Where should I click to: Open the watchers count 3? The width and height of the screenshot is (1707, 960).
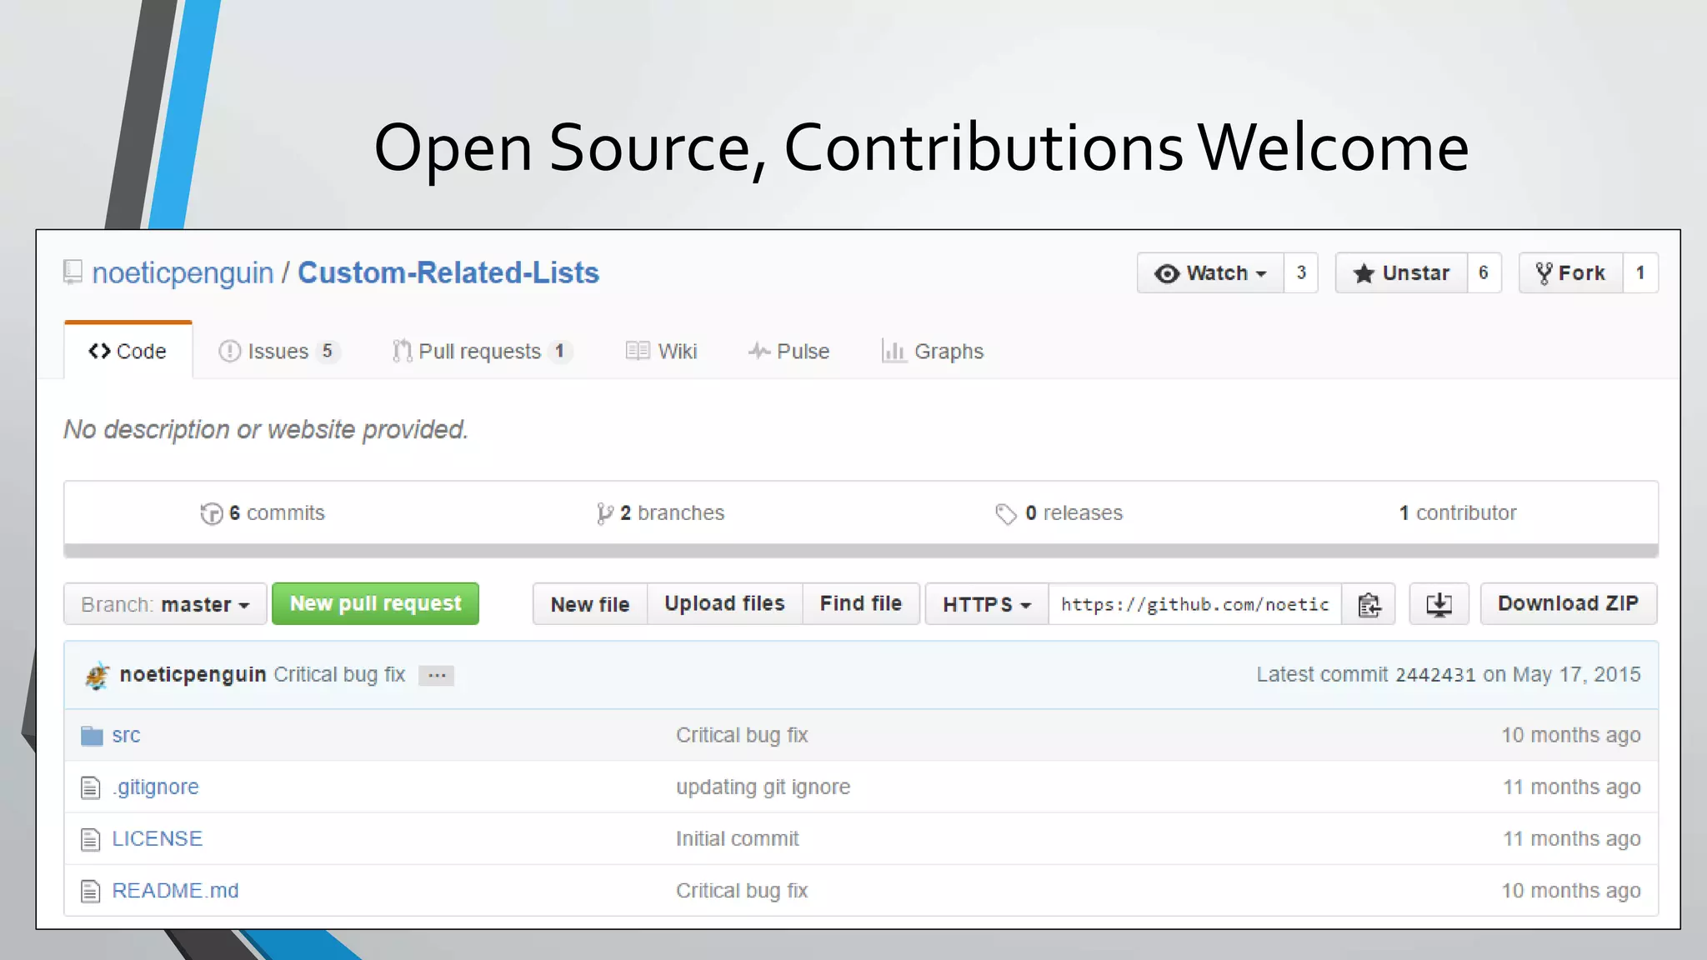1301,273
